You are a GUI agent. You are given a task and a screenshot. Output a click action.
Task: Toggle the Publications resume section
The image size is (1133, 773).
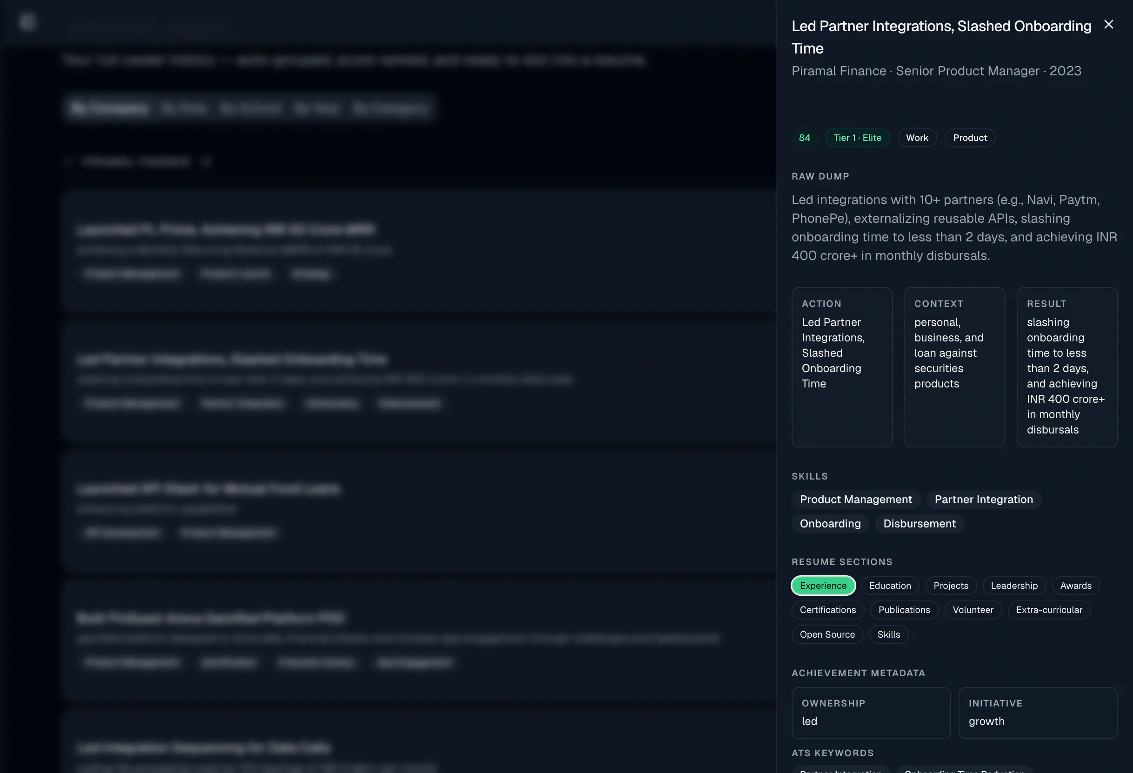(904, 610)
